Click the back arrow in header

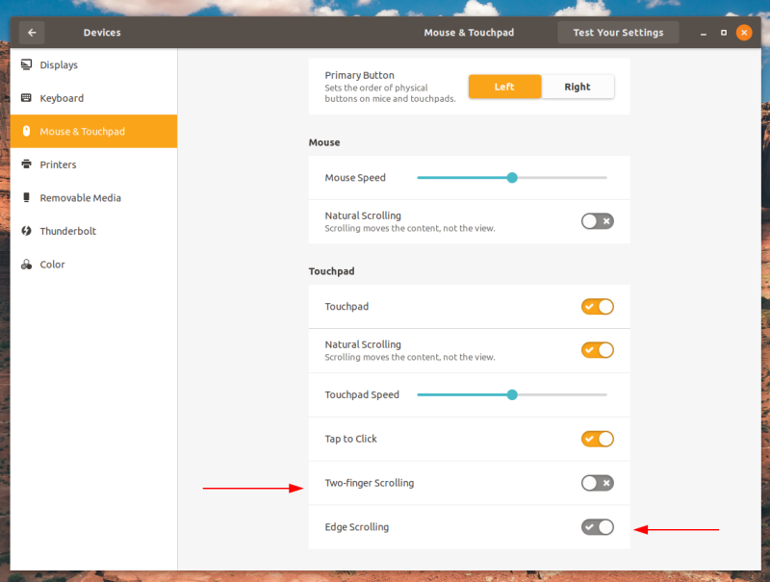(32, 33)
